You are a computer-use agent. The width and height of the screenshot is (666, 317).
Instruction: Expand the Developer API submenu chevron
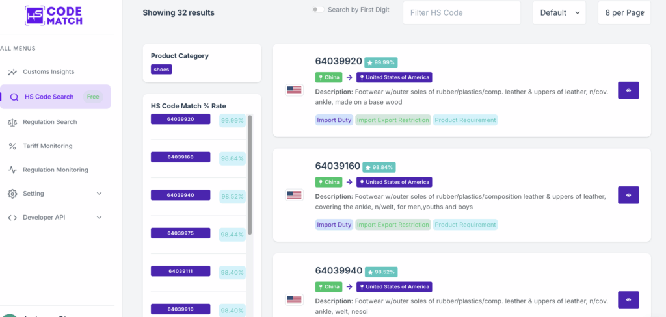[99, 218]
